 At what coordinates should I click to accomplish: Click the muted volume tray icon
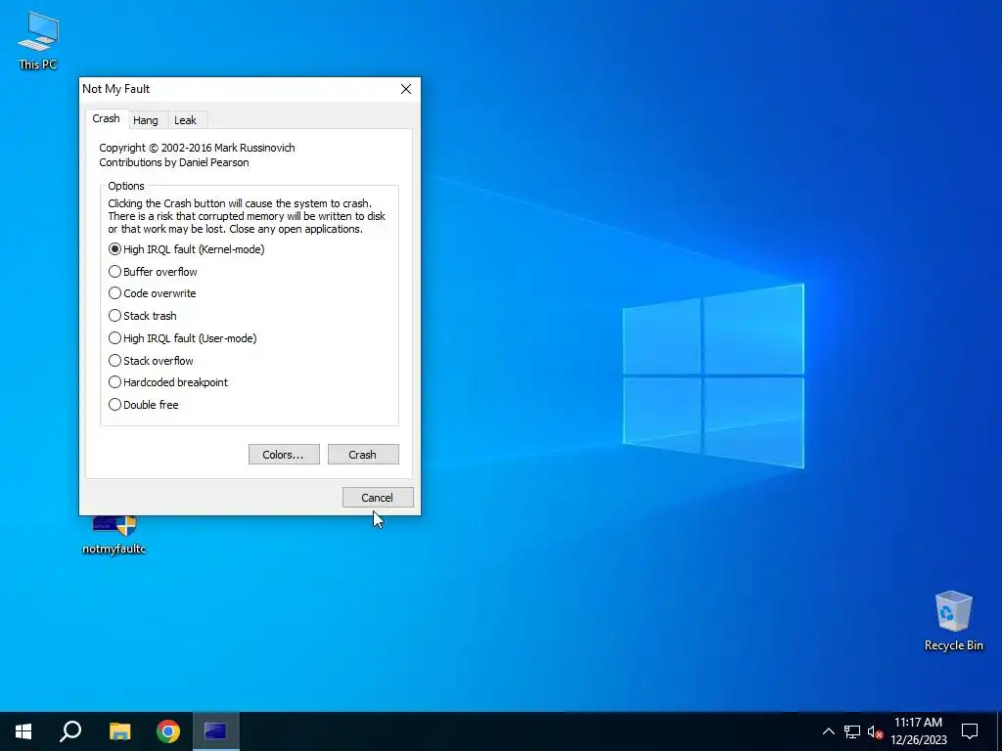(875, 731)
